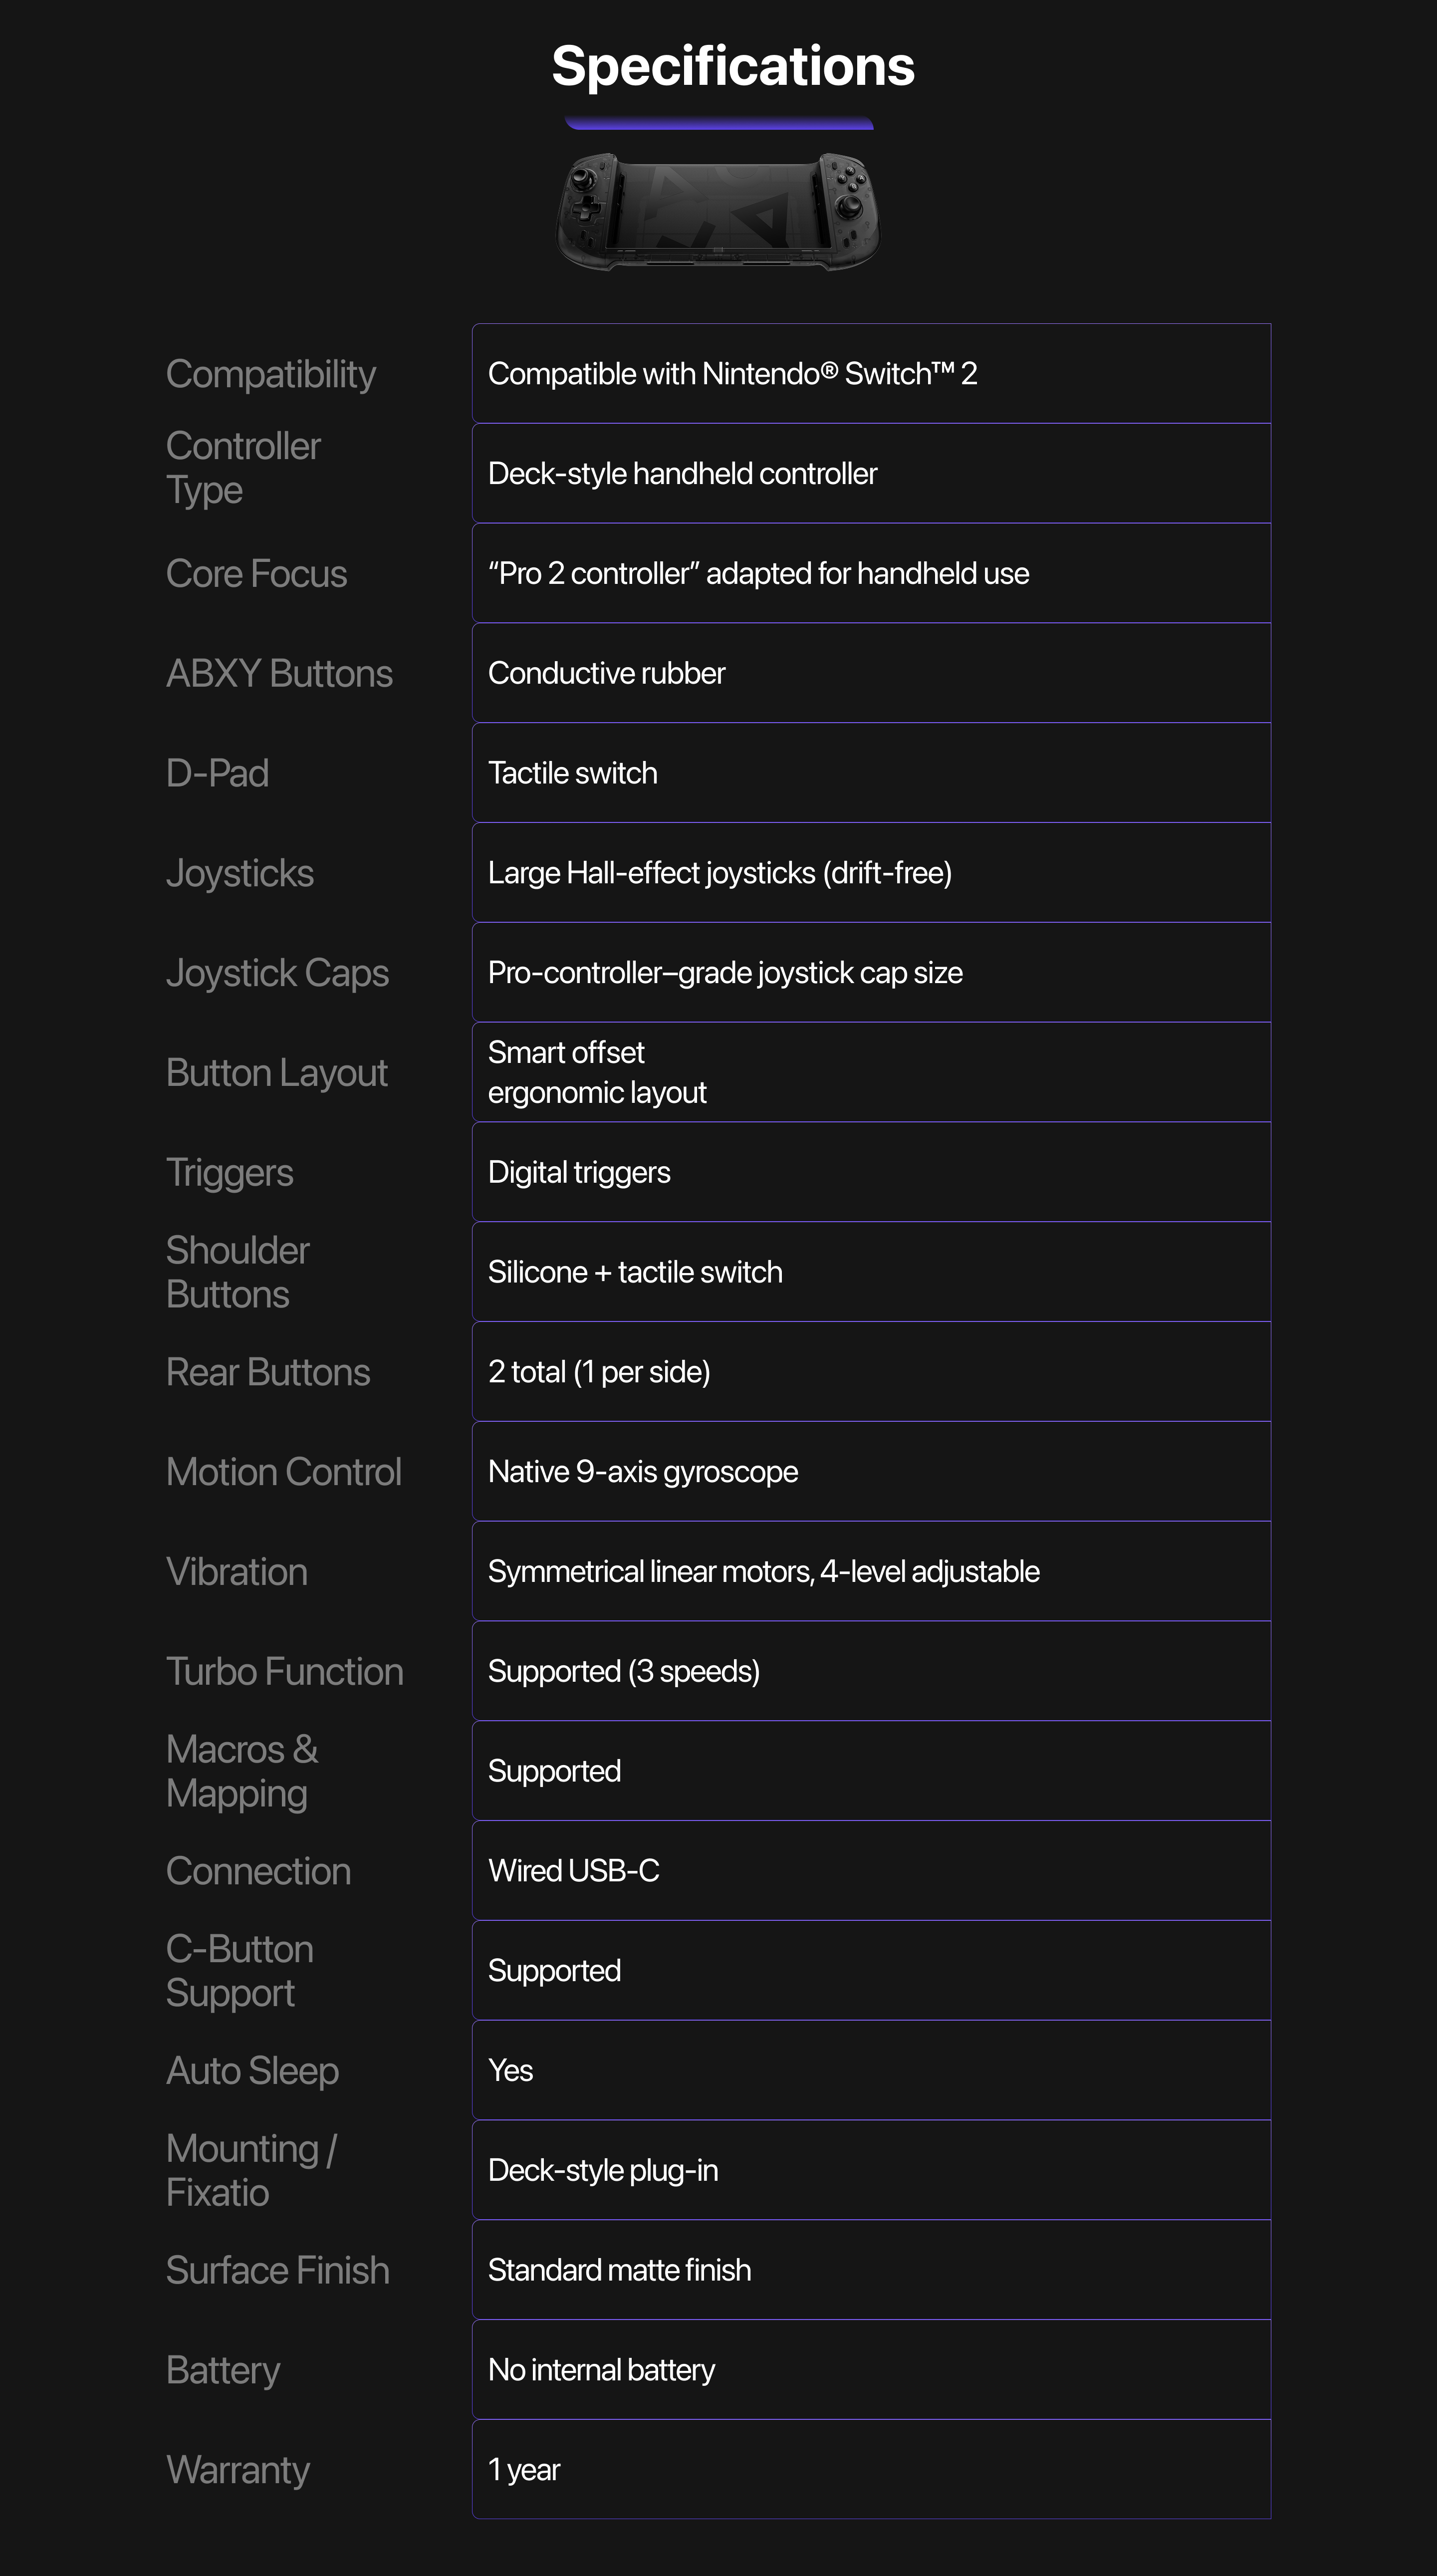
Task: Click the Core Focus label
Action: [x=256, y=574]
